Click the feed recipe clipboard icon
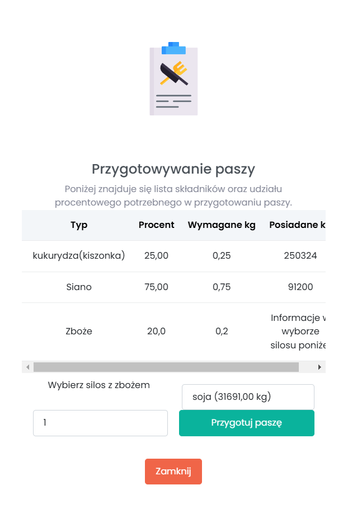The height and width of the screenshot is (513, 343). (173, 78)
